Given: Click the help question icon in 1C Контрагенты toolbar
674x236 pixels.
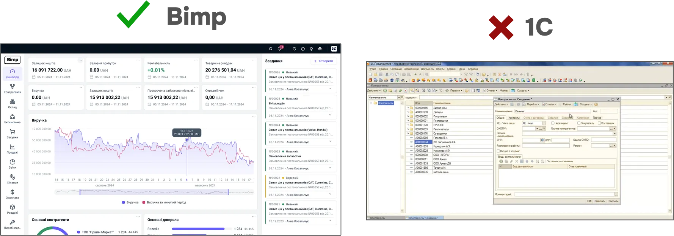Looking at the screenshot, I should 467,90.
